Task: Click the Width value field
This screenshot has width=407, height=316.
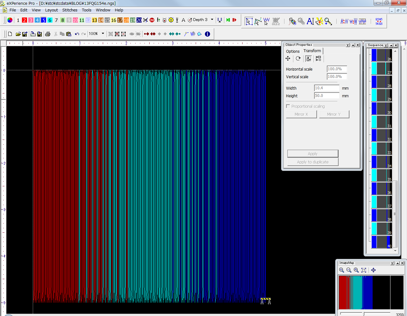Action: tap(327, 88)
